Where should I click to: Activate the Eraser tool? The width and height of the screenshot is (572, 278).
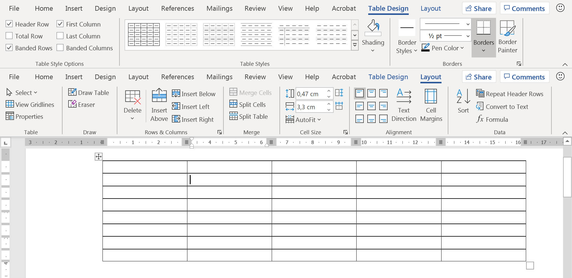coord(81,104)
